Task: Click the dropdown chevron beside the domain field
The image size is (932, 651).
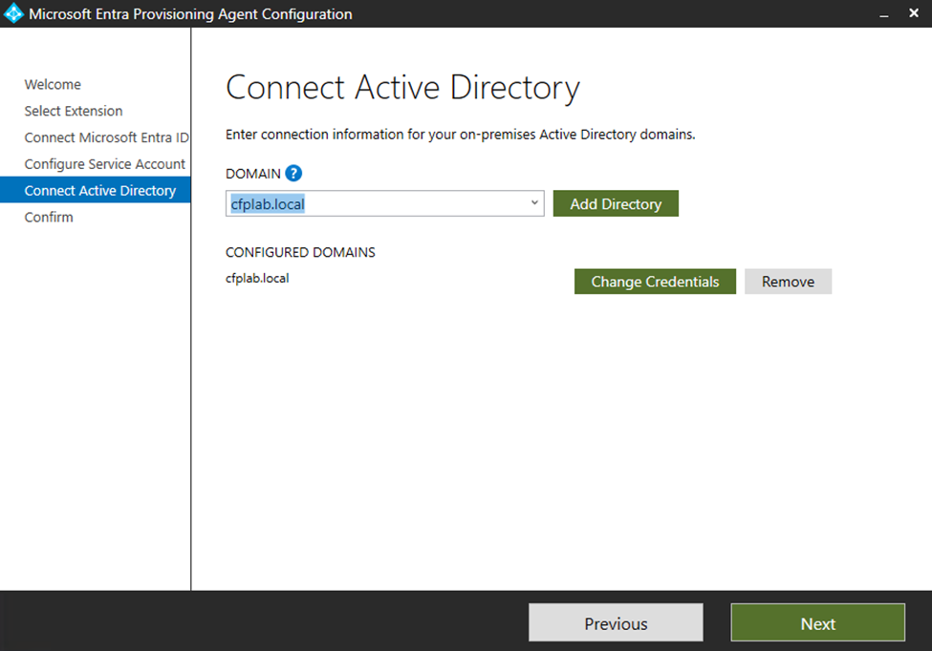Action: [x=533, y=203]
